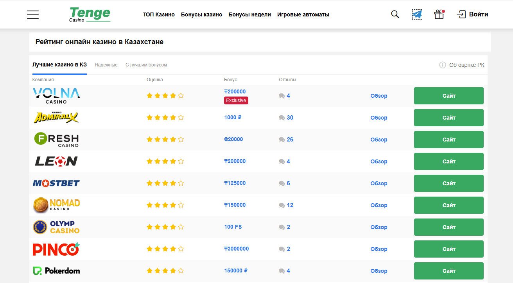Click the Pokerdom logo

[x=56, y=270]
